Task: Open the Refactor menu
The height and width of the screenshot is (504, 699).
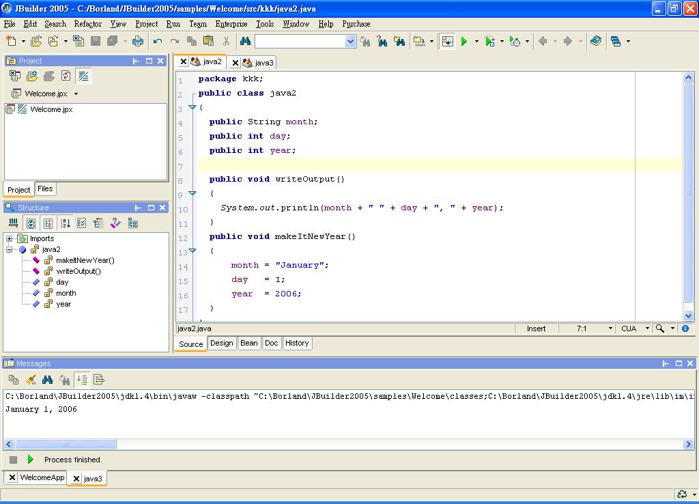Action: pos(88,24)
